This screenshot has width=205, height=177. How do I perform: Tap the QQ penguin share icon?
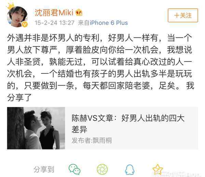pos(129,170)
